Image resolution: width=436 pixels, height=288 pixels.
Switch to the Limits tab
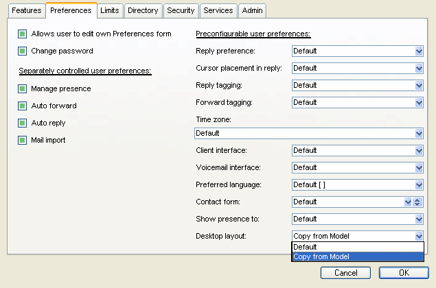tap(109, 10)
